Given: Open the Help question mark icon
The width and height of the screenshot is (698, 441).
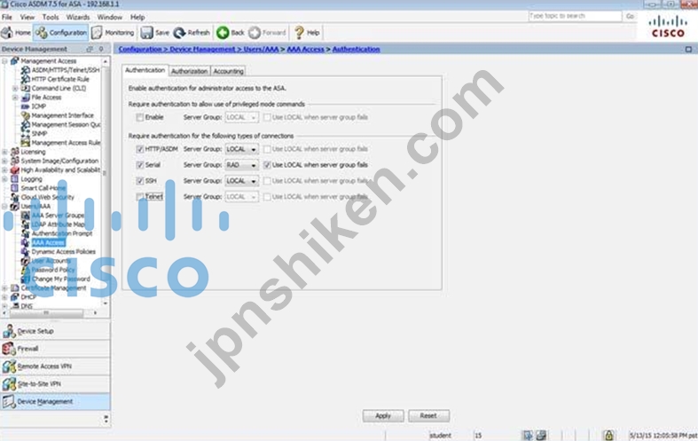Looking at the screenshot, I should pos(307,33).
